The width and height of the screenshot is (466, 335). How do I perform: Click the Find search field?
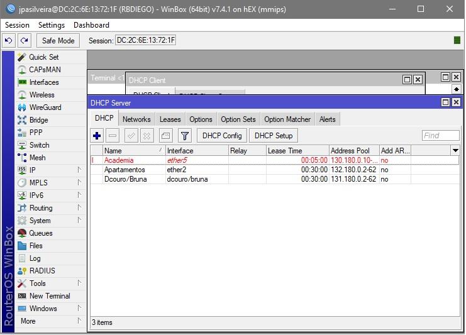tap(440, 136)
